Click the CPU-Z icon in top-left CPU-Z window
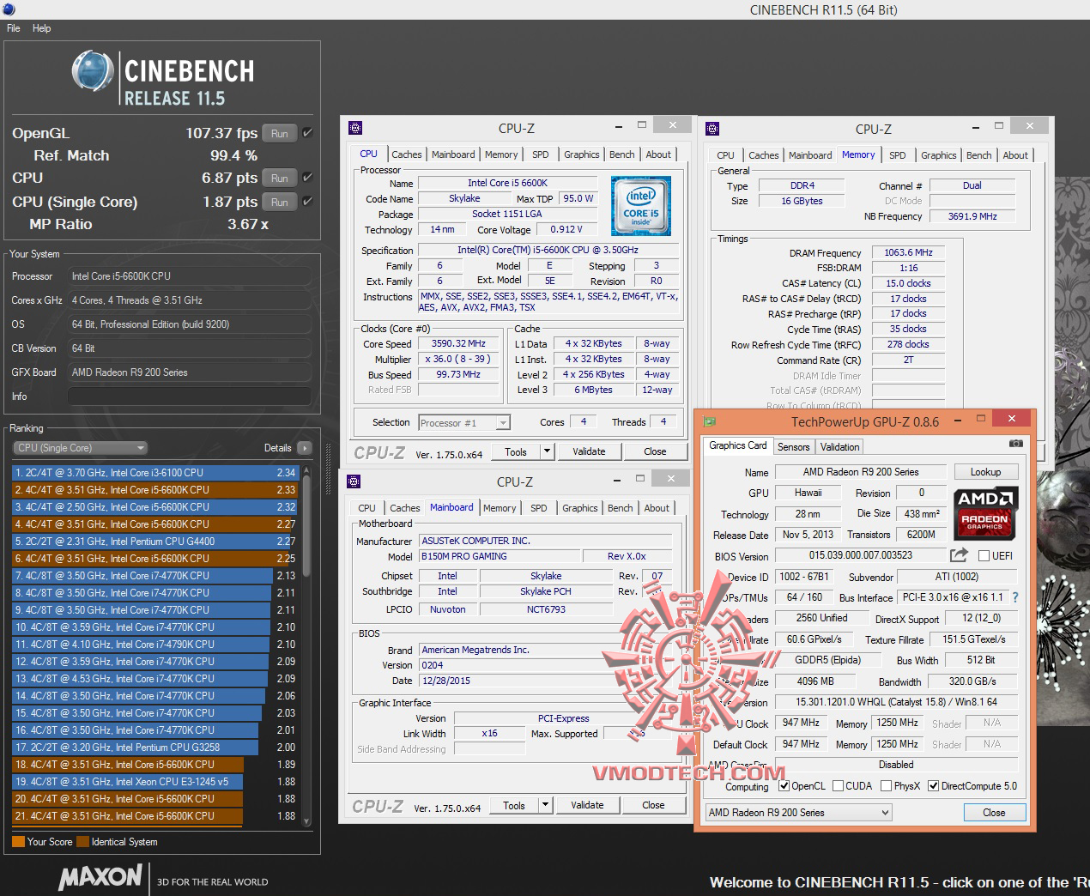This screenshot has height=896, width=1090. pos(355,128)
